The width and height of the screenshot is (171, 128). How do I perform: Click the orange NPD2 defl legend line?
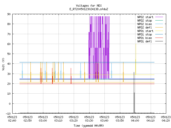point(159,27)
